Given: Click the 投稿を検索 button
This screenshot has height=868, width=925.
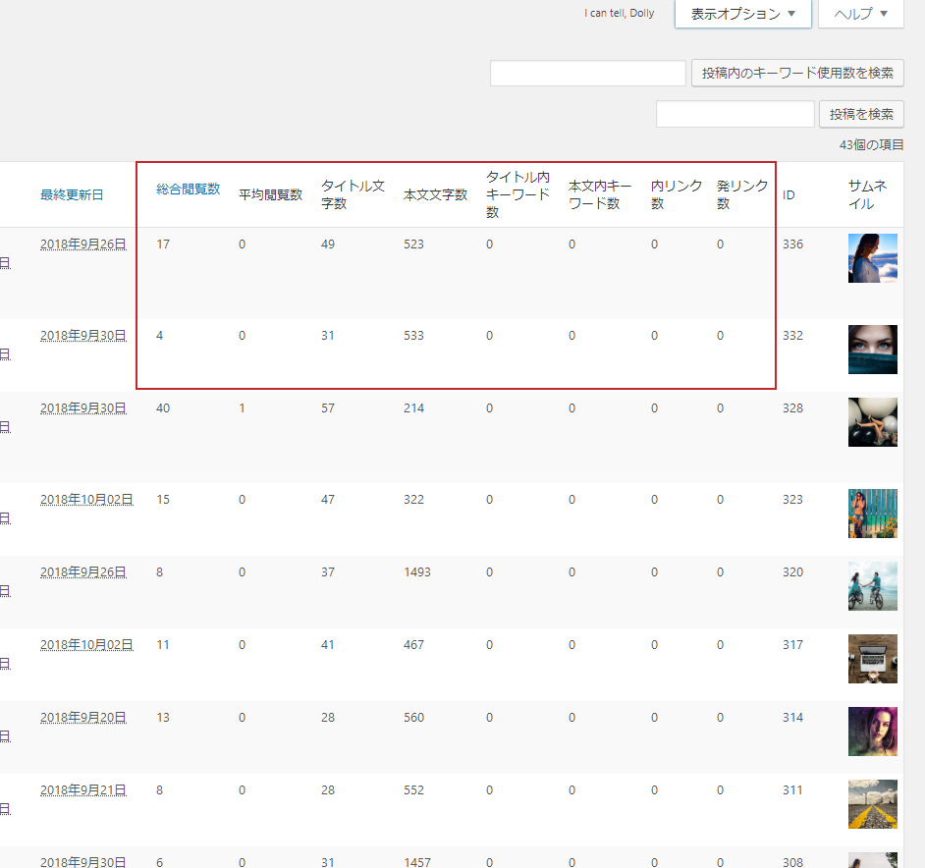Looking at the screenshot, I should pos(861,114).
